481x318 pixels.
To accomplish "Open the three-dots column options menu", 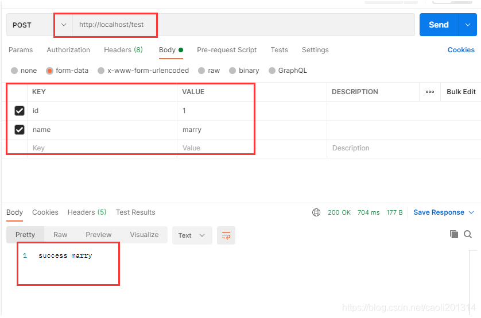I will tap(430, 92).
